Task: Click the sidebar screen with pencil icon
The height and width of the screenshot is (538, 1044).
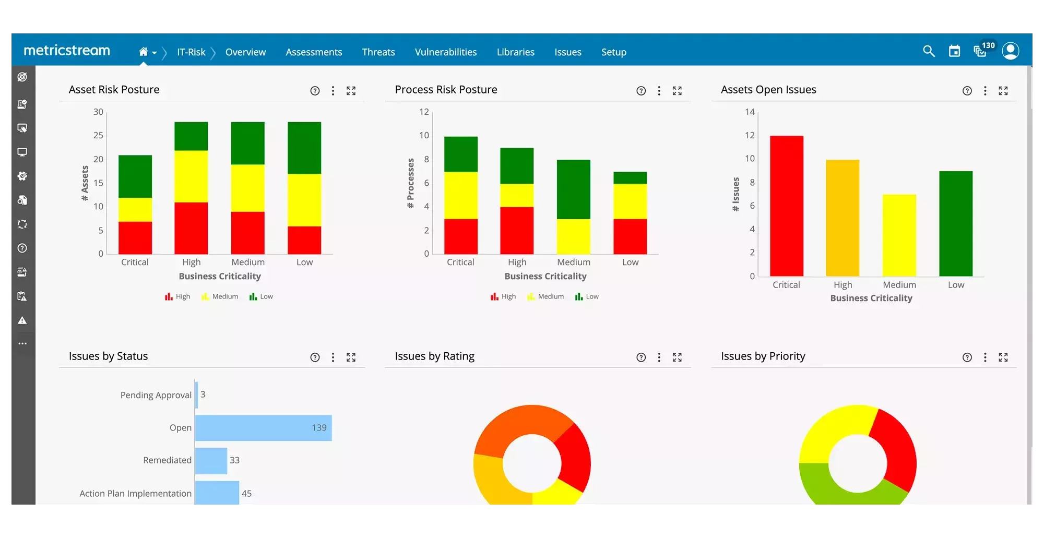Action: point(22,128)
